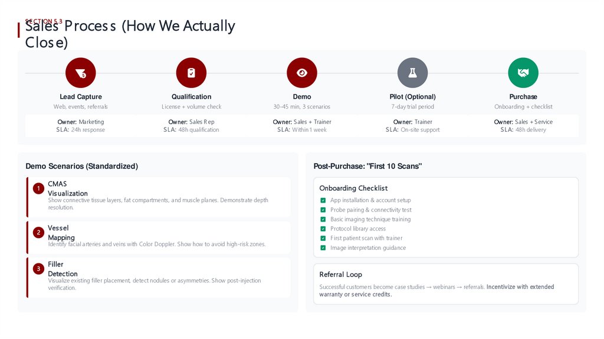The image size is (604, 339).
Task: Click the Pilot flask icon
Action: coord(412,73)
